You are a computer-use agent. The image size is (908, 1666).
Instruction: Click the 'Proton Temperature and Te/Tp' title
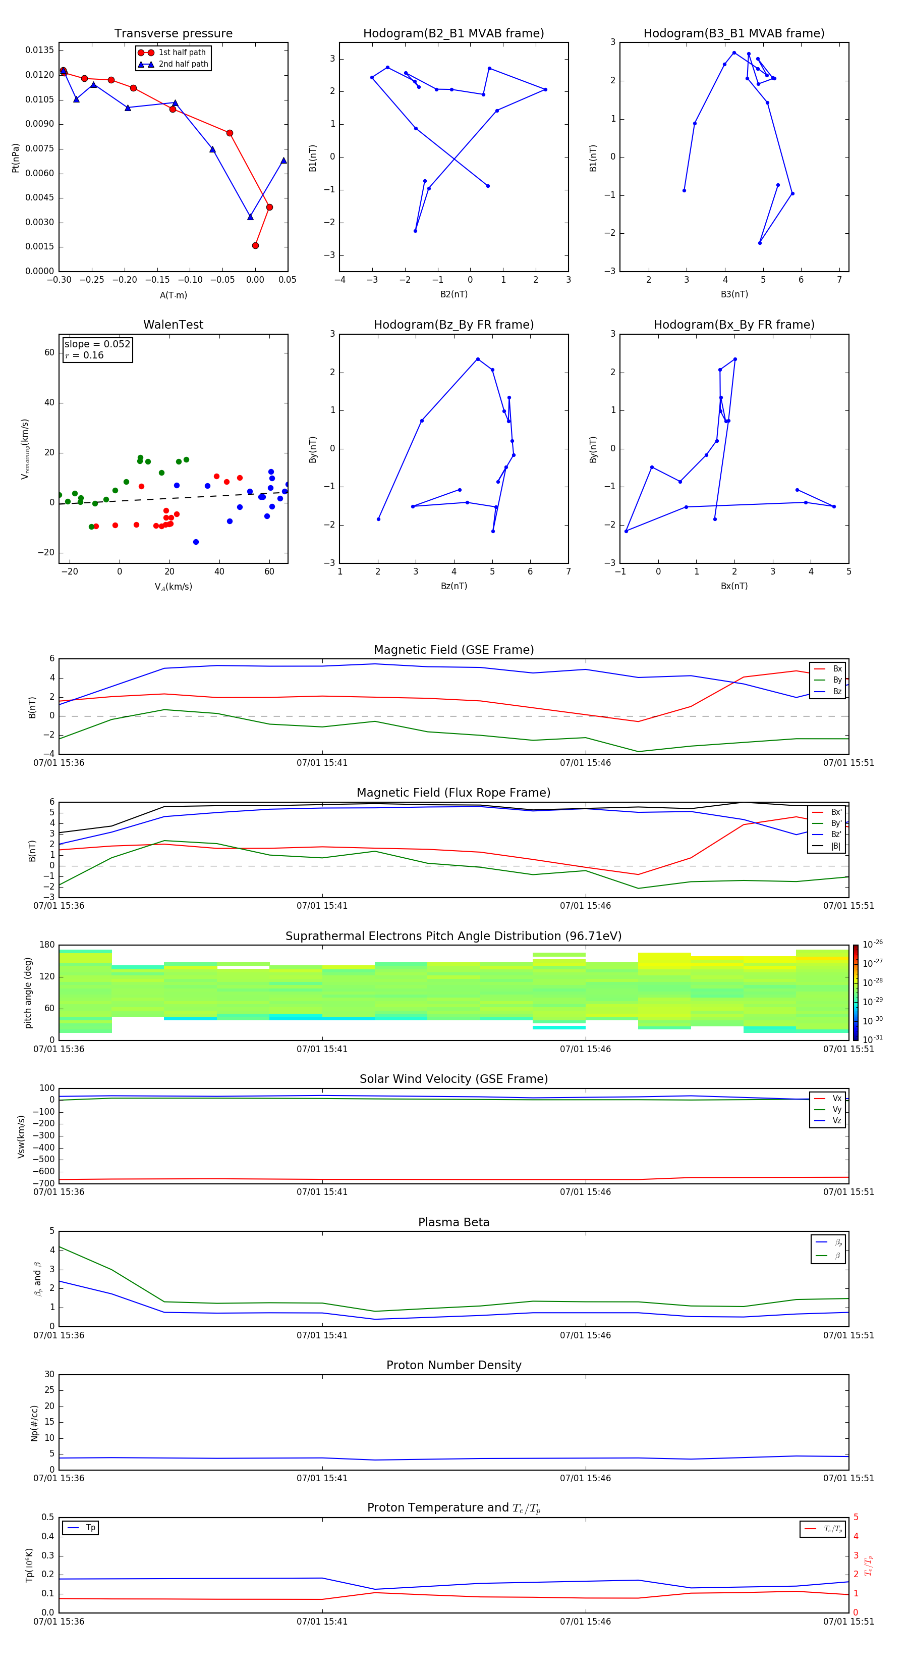tap(453, 1508)
